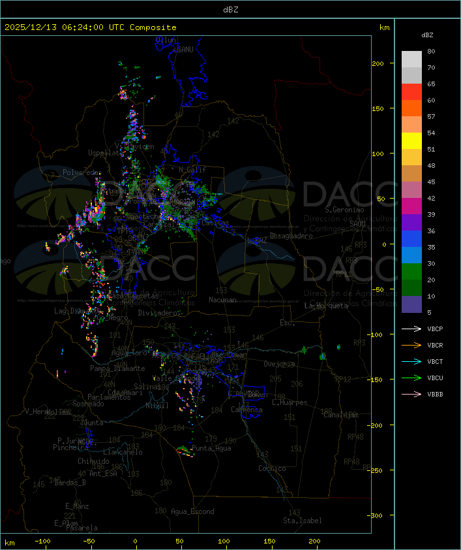
Task: Click the Sta.Isabel label on the map
Action: 302,521
